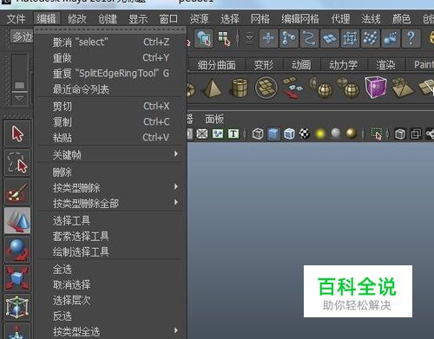Switch to the 渲染 shelf tab
Screen dimensions: 434x339
point(385,65)
